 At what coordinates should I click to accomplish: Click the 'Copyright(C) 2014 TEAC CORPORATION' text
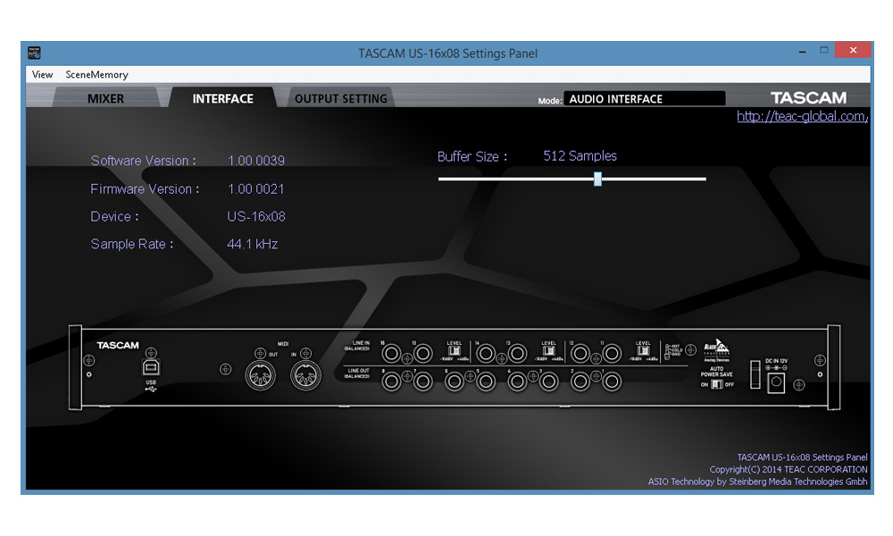[789, 469]
